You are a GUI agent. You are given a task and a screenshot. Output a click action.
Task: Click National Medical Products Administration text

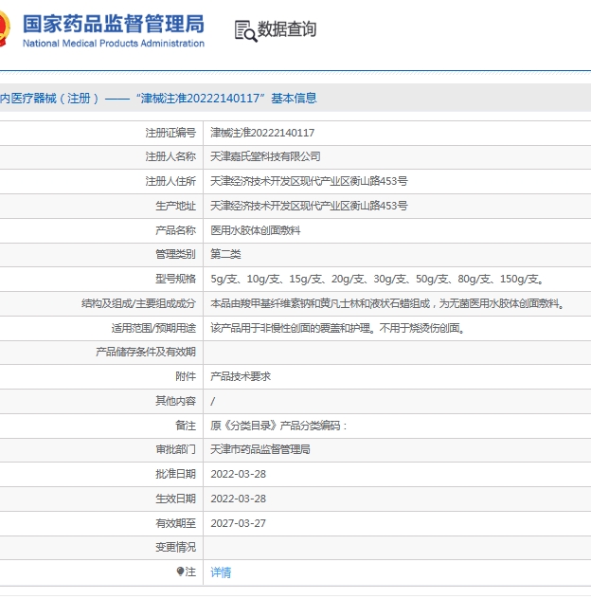[x=114, y=44]
